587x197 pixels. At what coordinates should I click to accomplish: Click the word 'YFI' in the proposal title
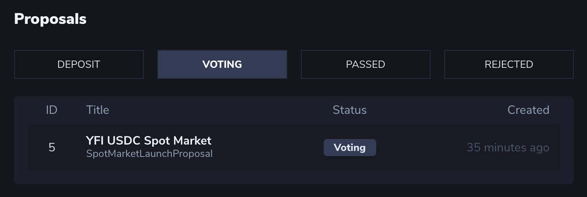(x=95, y=141)
